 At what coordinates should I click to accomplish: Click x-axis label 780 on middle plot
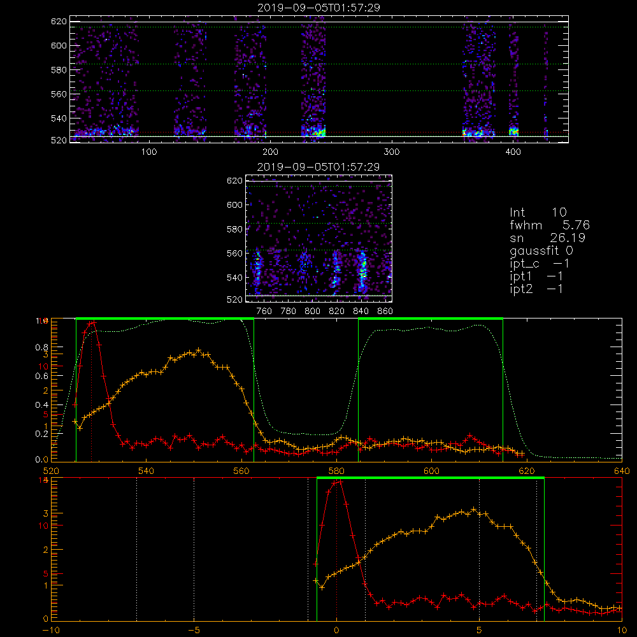point(289,311)
